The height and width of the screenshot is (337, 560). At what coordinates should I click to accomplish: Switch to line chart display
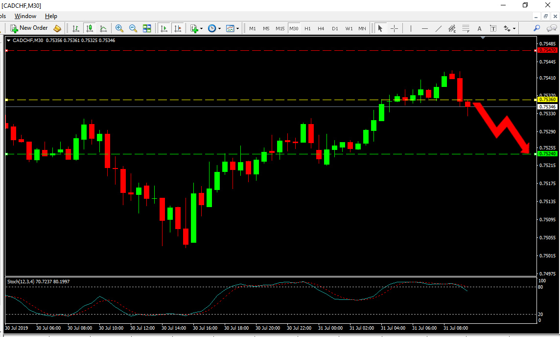point(103,28)
